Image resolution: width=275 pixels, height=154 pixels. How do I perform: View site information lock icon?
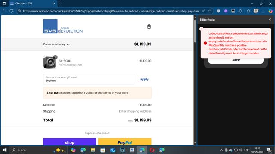tap(19, 11)
